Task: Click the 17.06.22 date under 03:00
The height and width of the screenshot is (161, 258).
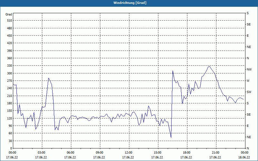Action: (x=41, y=157)
